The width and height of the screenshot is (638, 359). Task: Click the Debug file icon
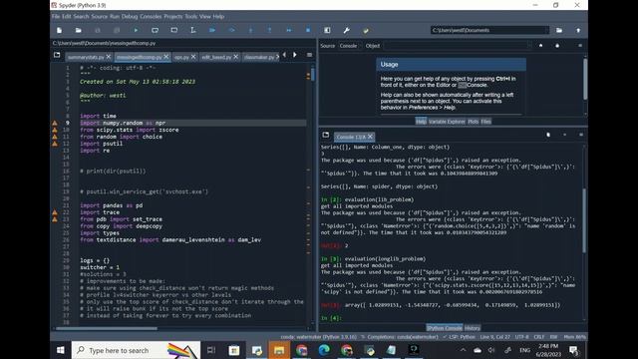click(x=212, y=30)
